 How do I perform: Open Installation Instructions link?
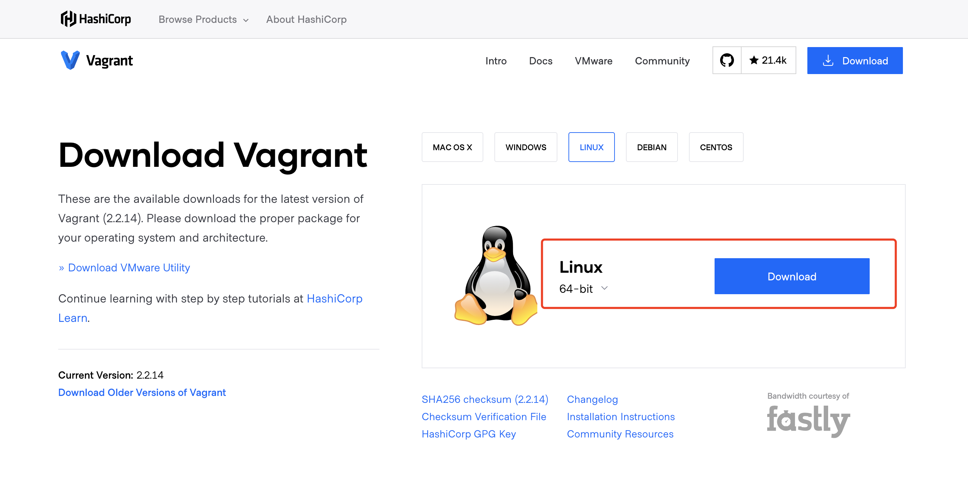[x=620, y=416]
